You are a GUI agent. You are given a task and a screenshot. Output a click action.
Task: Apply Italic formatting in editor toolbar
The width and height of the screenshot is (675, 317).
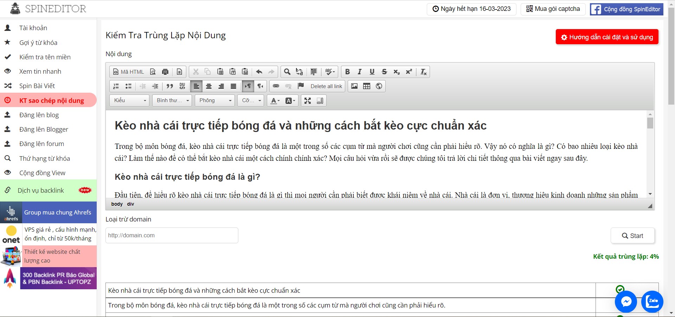360,72
